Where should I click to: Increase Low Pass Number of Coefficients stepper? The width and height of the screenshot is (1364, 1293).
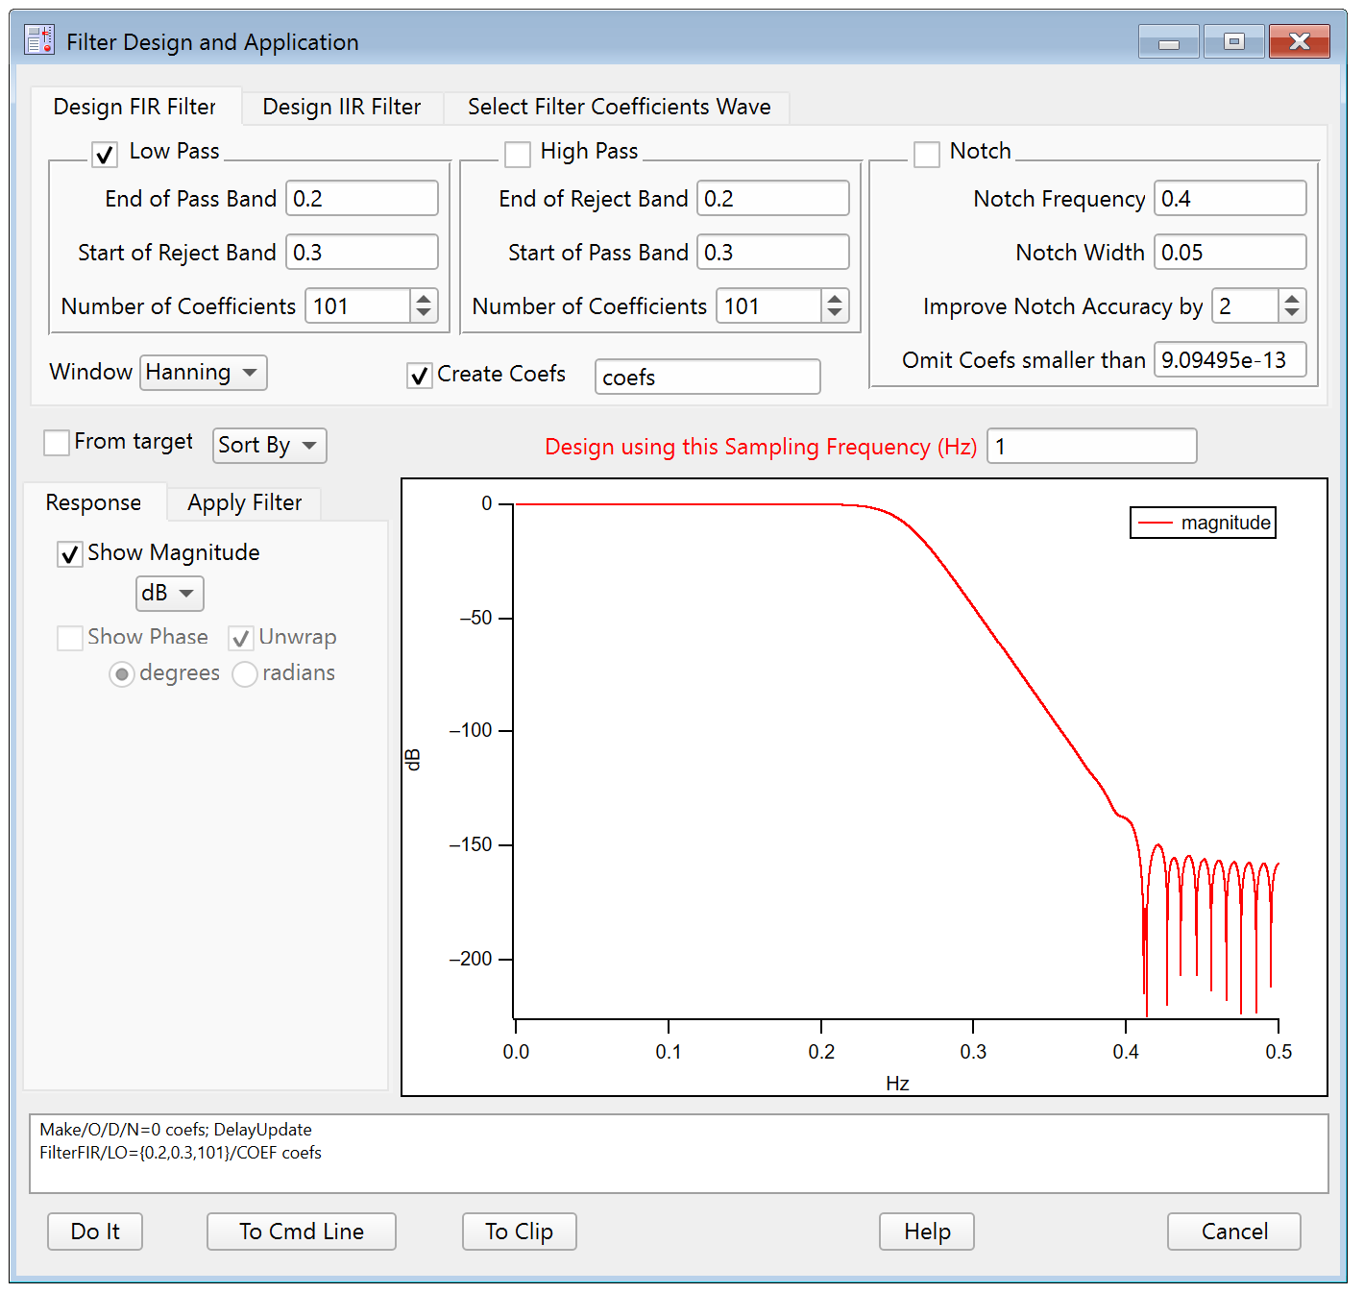point(424,299)
